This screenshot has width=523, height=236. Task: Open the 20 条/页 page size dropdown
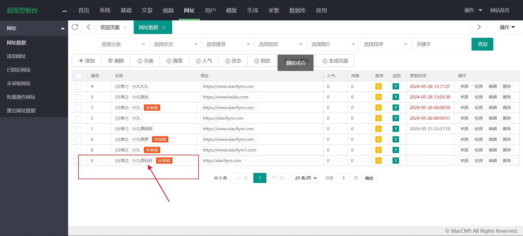305,178
